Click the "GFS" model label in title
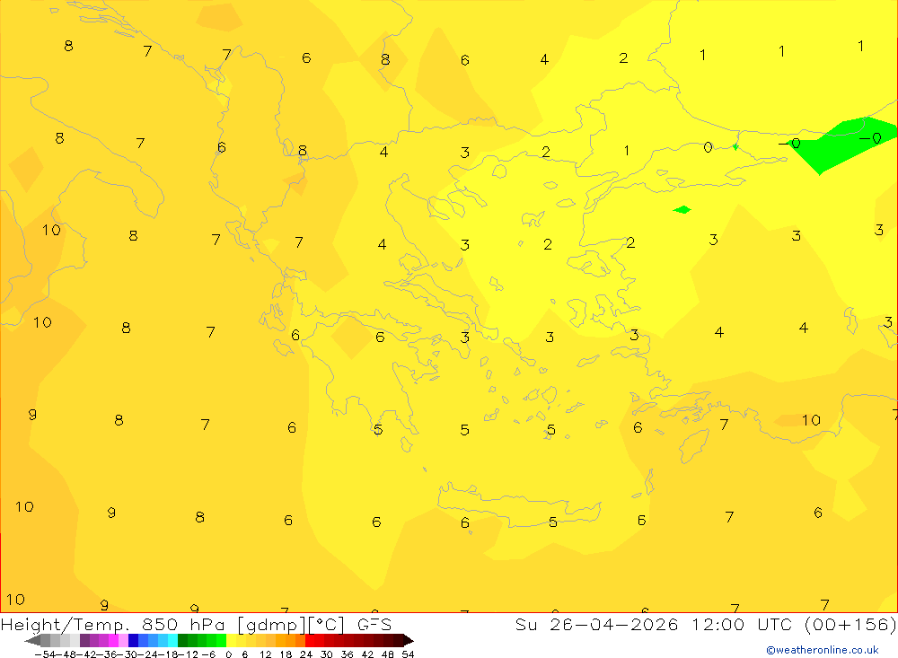Image resolution: width=898 pixels, height=658 pixels. tap(374, 624)
